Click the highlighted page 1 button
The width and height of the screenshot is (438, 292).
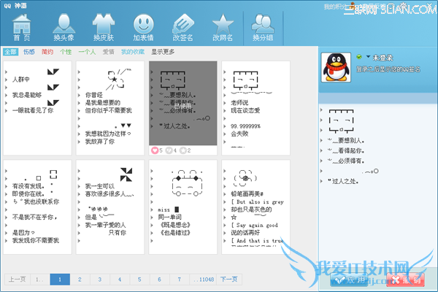(60, 279)
